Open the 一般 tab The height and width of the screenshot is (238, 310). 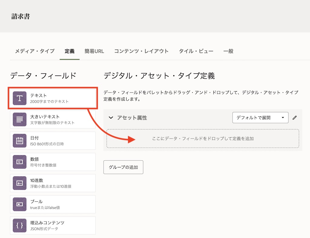[228, 51]
